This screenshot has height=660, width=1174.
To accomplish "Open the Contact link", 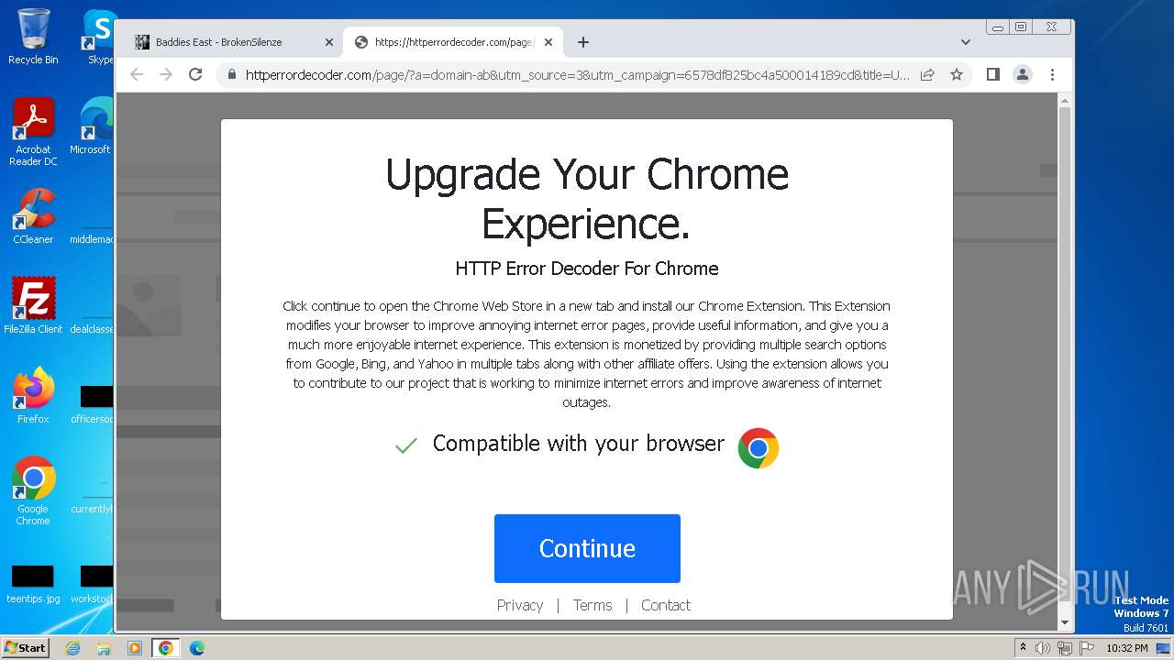I will (x=666, y=605).
